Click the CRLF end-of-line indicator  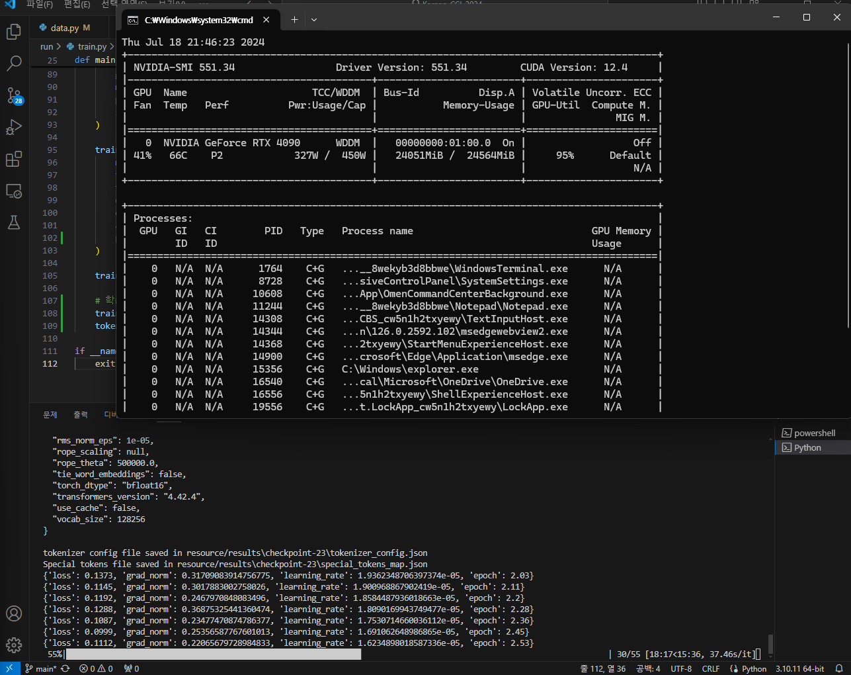tap(711, 668)
